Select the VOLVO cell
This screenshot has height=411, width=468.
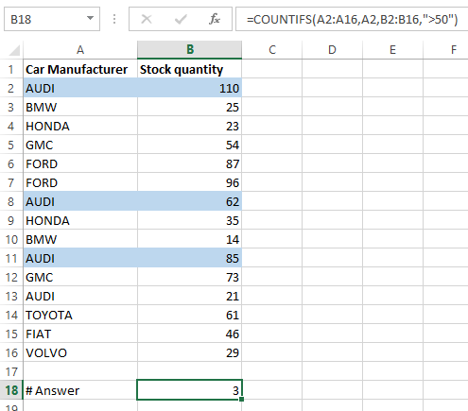(80, 352)
